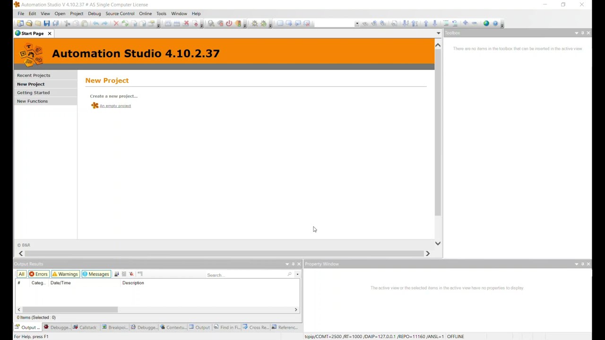
Task: Click the green arrows Build icon
Action: [125, 23]
